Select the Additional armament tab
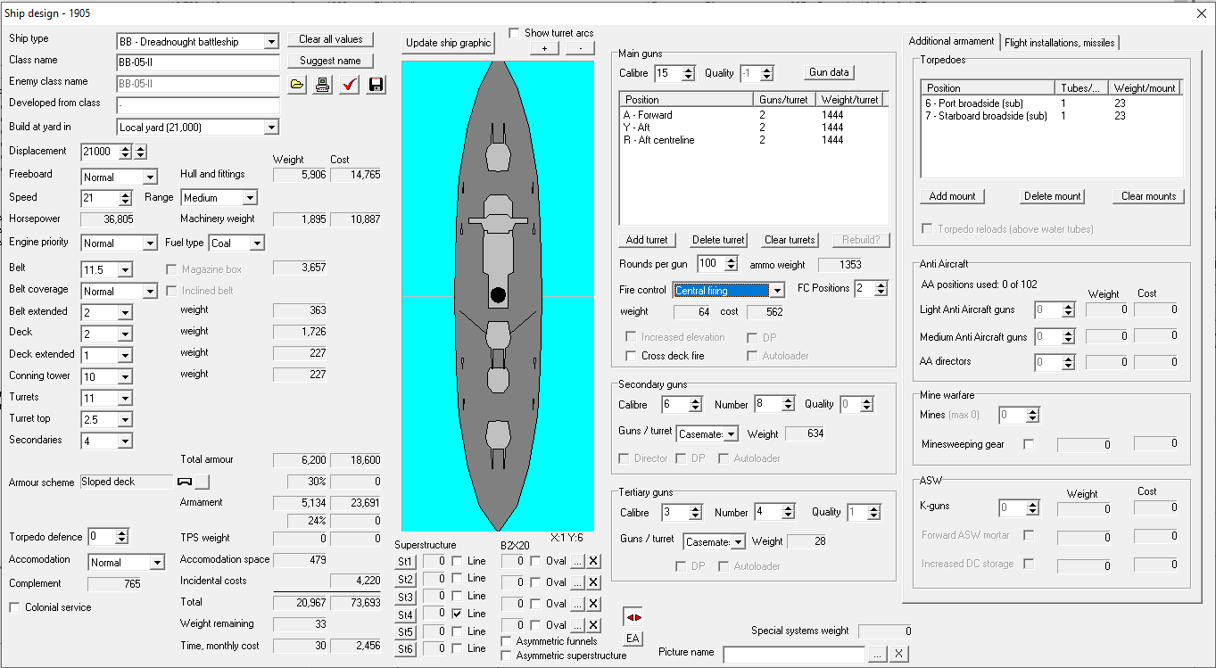The image size is (1216, 668). point(951,41)
